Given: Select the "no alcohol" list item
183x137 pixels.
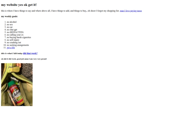Looking at the screenshot, I should click(x=12, y=22).
